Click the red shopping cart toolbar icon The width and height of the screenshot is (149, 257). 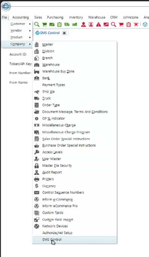121,25
